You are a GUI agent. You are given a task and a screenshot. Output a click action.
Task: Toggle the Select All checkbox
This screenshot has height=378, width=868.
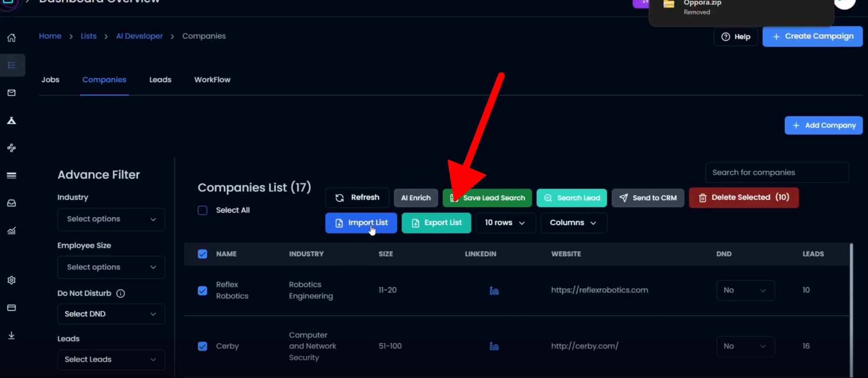[x=203, y=210]
